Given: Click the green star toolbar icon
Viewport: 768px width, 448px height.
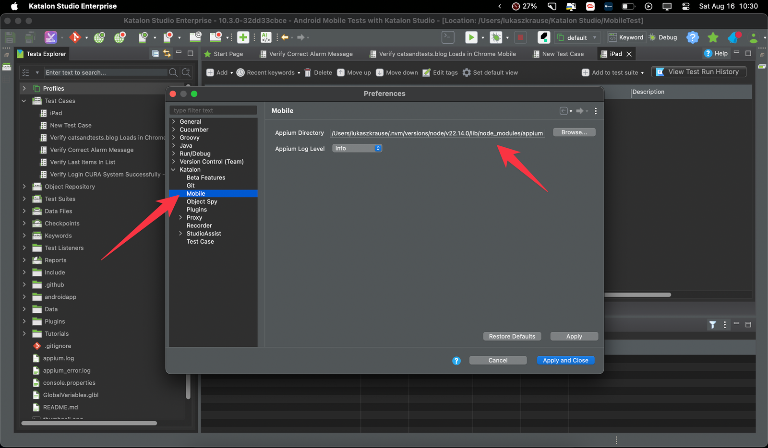Looking at the screenshot, I should 713,37.
